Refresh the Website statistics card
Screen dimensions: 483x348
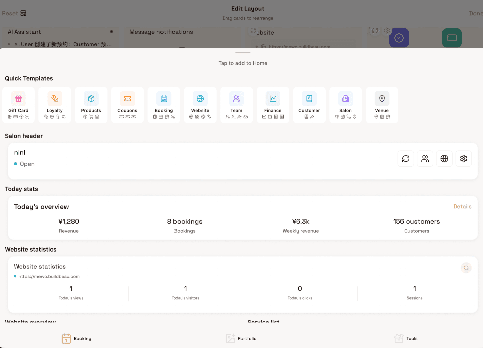pyautogui.click(x=466, y=268)
